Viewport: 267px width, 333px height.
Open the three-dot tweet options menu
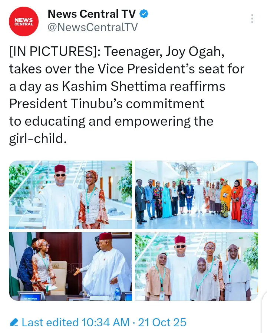click(252, 19)
